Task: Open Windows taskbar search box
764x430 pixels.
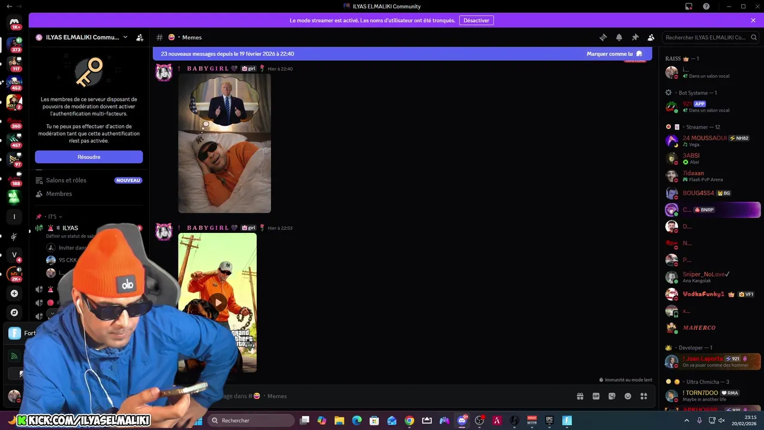Action: tap(251, 420)
